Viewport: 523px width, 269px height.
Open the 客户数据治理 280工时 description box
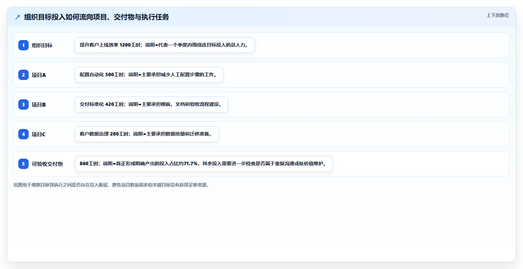pos(147,134)
